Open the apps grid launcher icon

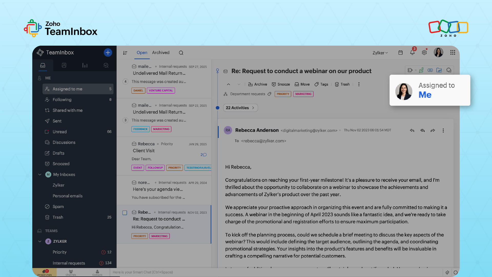click(453, 53)
